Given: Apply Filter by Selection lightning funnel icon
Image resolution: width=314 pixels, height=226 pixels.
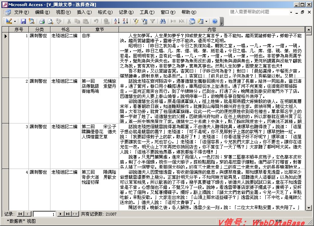Looking at the screenshot, I should tap(136, 21).
